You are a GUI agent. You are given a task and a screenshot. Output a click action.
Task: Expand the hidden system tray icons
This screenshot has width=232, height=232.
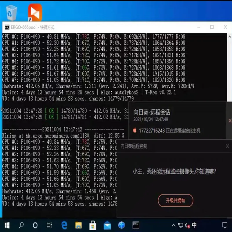pos(173,225)
